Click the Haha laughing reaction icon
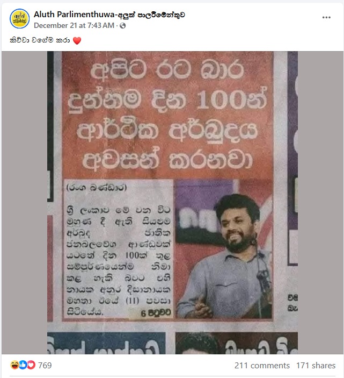This screenshot has height=378, width=344. (x=14, y=365)
